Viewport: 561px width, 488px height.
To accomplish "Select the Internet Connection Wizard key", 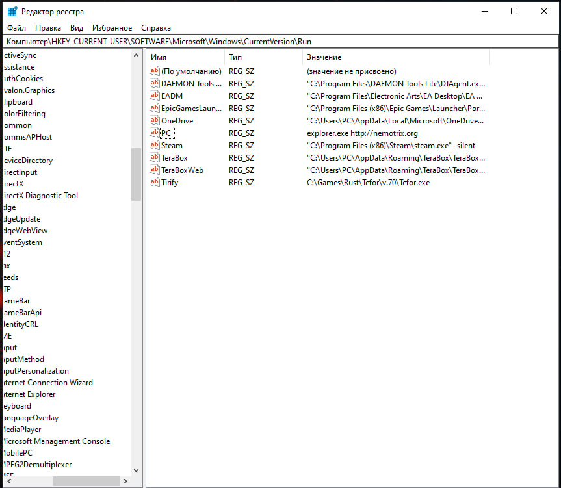I will tap(48, 383).
